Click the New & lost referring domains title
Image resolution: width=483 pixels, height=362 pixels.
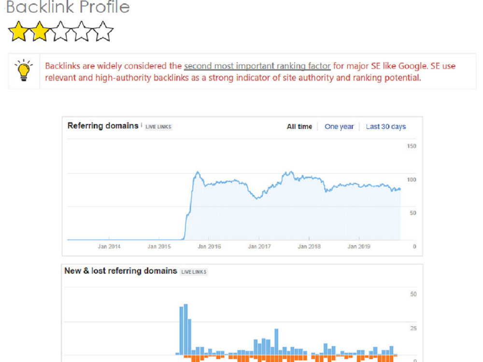(x=120, y=271)
